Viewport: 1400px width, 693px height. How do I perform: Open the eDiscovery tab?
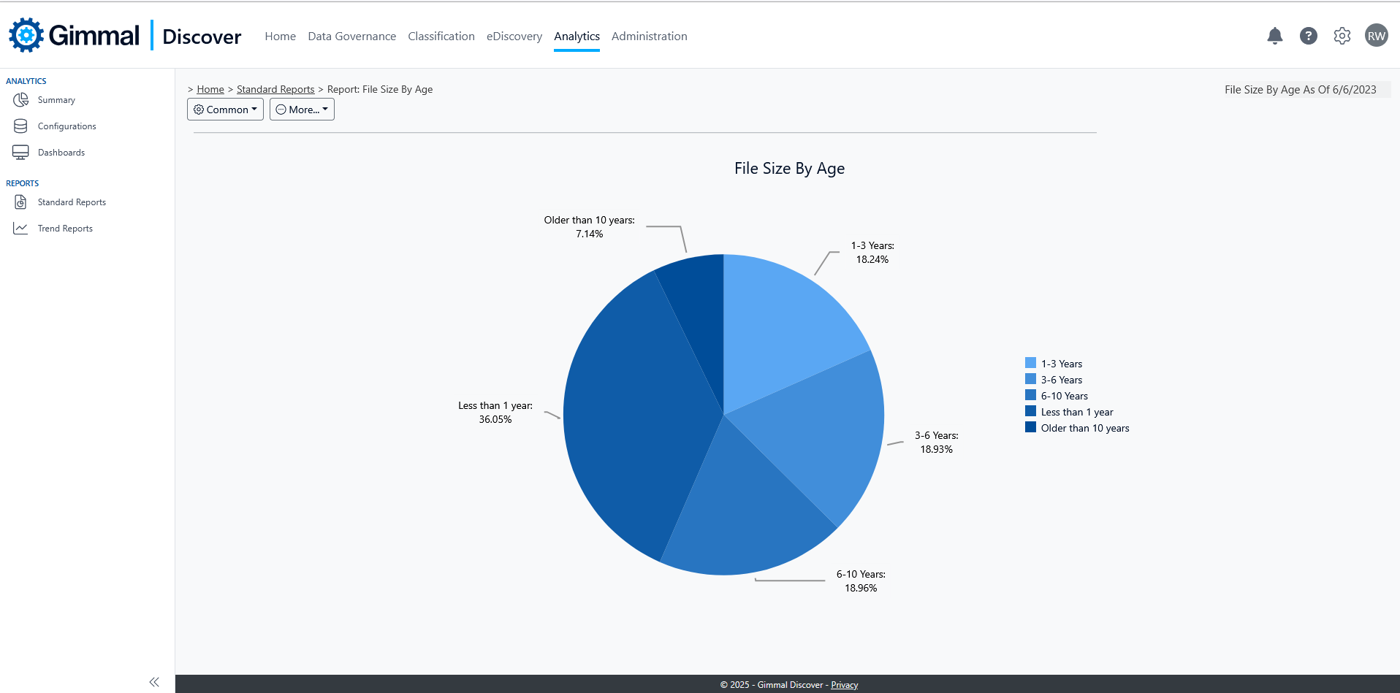point(514,37)
